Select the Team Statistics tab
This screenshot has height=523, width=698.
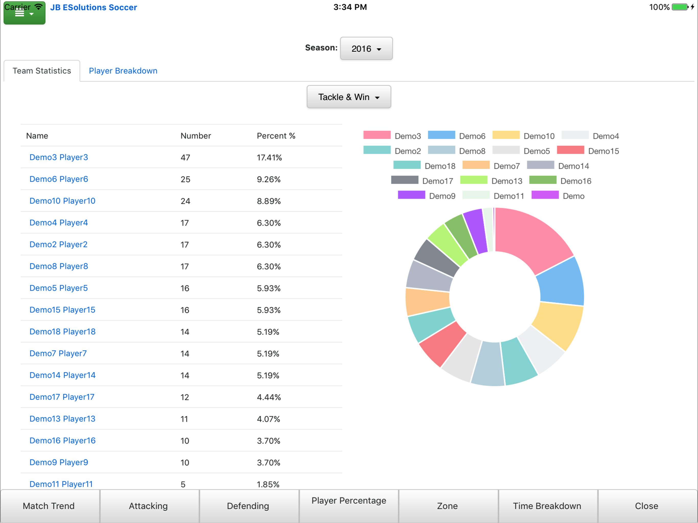42,71
